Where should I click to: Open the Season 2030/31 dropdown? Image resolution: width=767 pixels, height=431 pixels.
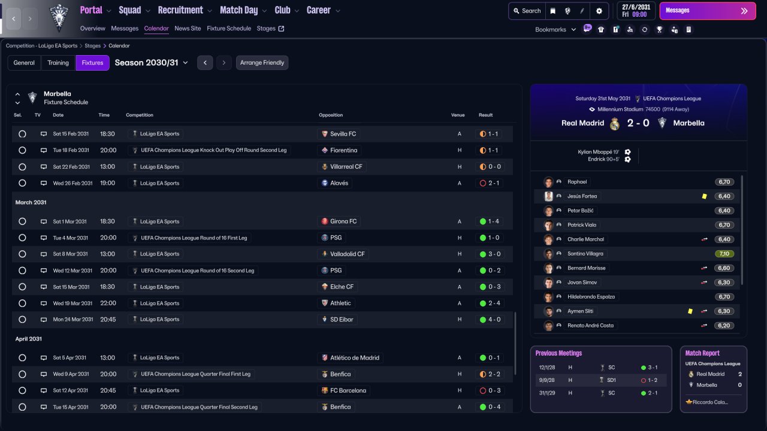(152, 63)
